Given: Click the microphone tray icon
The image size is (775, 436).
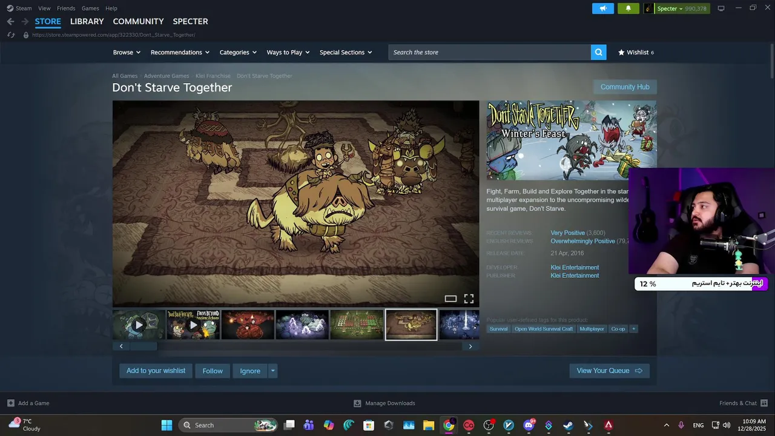Looking at the screenshot, I should click(x=681, y=425).
